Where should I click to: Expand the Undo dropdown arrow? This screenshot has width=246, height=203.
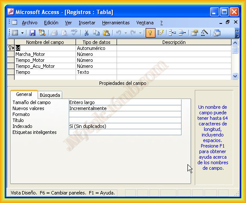click(126, 33)
